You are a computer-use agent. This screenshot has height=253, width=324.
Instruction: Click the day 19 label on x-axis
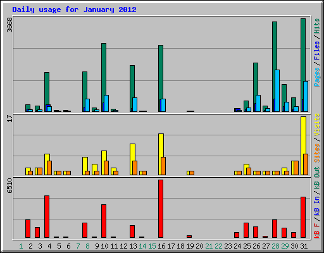(x=190, y=246)
